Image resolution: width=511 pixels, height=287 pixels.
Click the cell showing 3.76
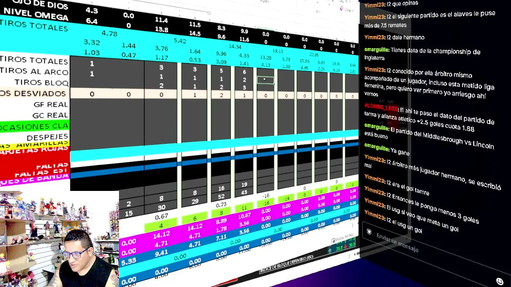161,48
